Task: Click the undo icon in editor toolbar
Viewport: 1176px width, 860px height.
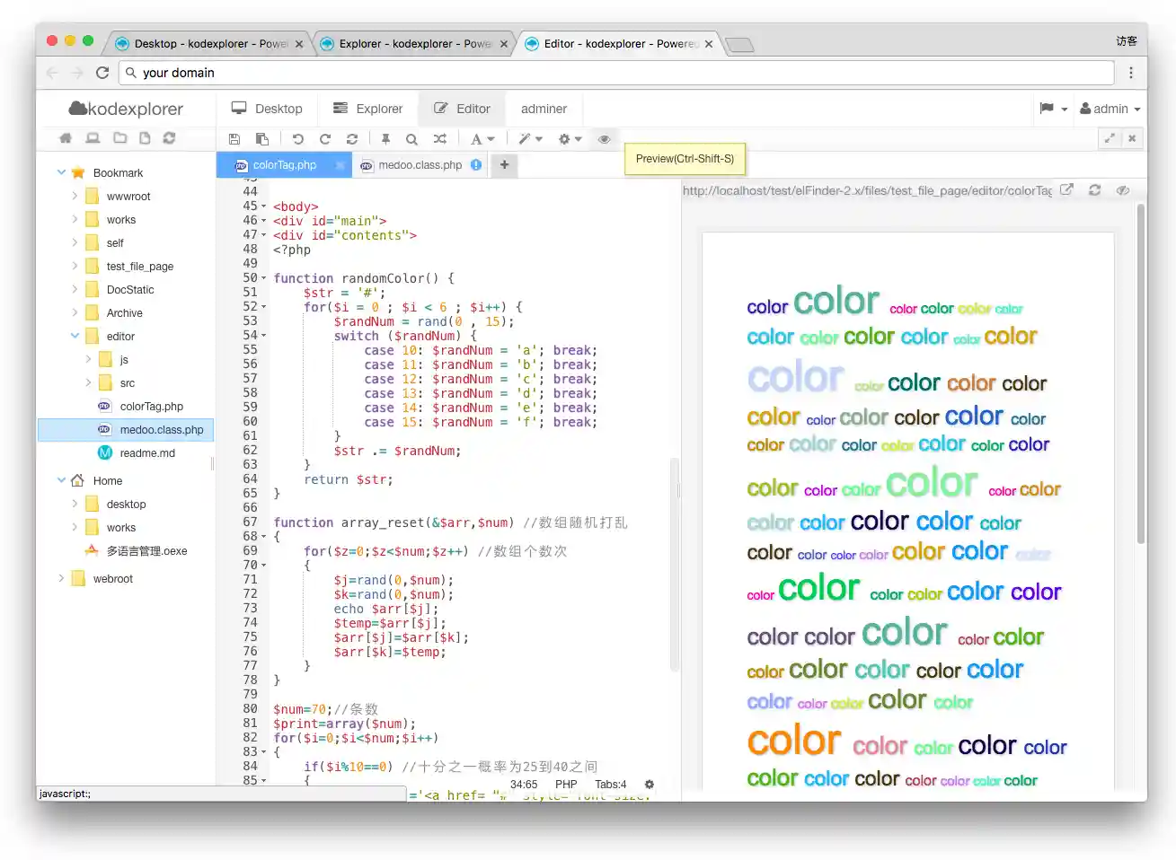Action: [298, 139]
